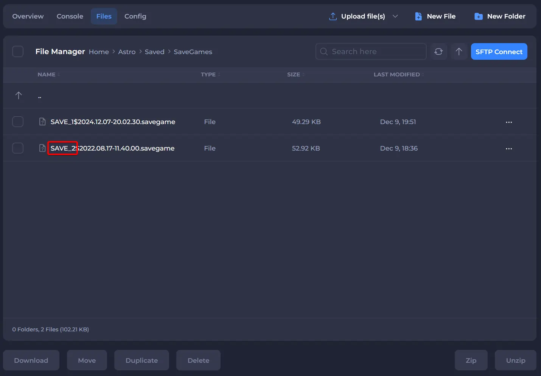The width and height of the screenshot is (541, 376).
Task: Open the '..' parent folder row
Action: (x=270, y=95)
